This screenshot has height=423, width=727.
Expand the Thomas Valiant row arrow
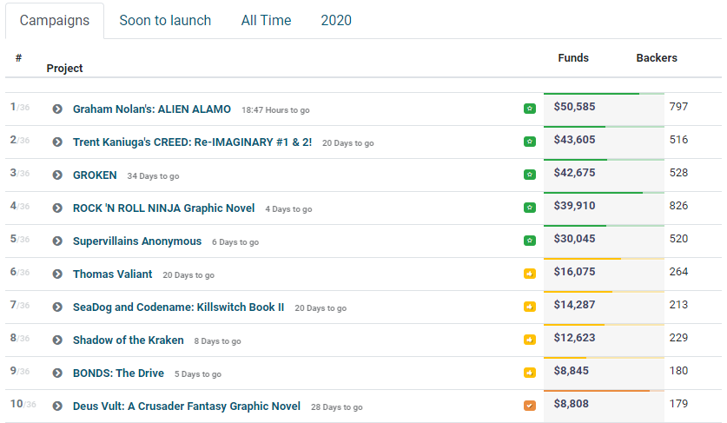point(57,274)
